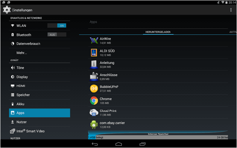Click the Datenverbrauch data icon
Viewport: 237px width, 148px height.
12,44
